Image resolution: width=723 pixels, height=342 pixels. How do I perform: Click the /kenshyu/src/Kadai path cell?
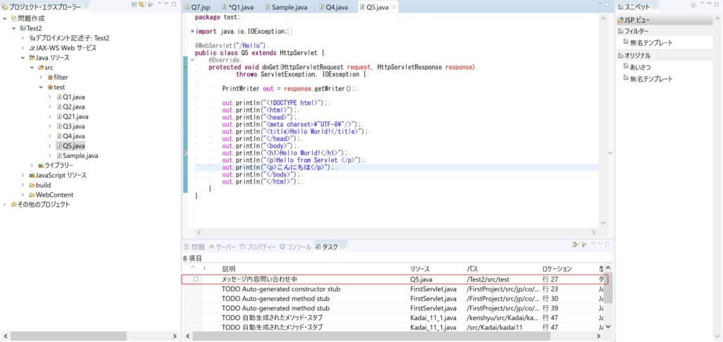click(502, 317)
